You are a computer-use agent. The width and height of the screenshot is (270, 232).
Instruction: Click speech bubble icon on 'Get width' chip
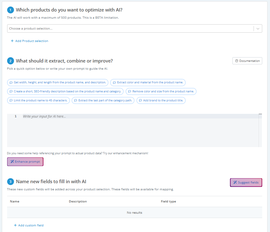coord(11,82)
